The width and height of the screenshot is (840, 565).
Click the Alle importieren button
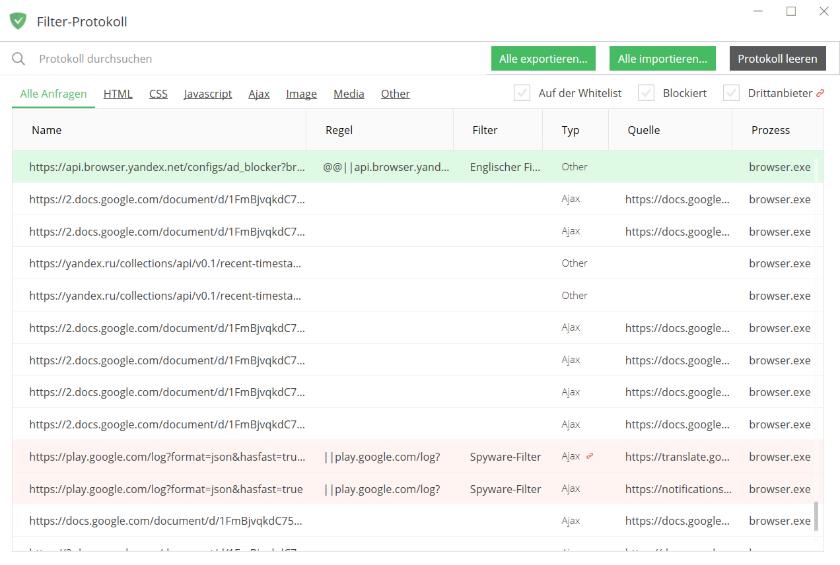click(x=662, y=59)
